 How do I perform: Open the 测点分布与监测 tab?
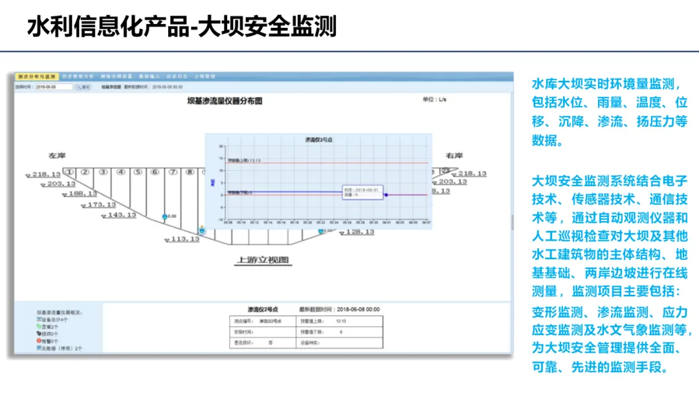pos(36,76)
